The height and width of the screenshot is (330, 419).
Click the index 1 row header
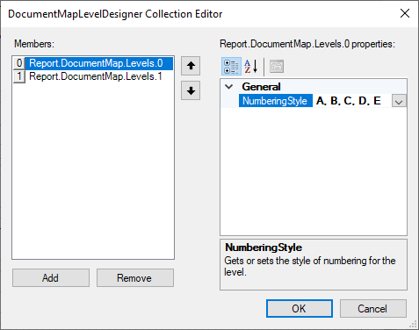(19, 76)
